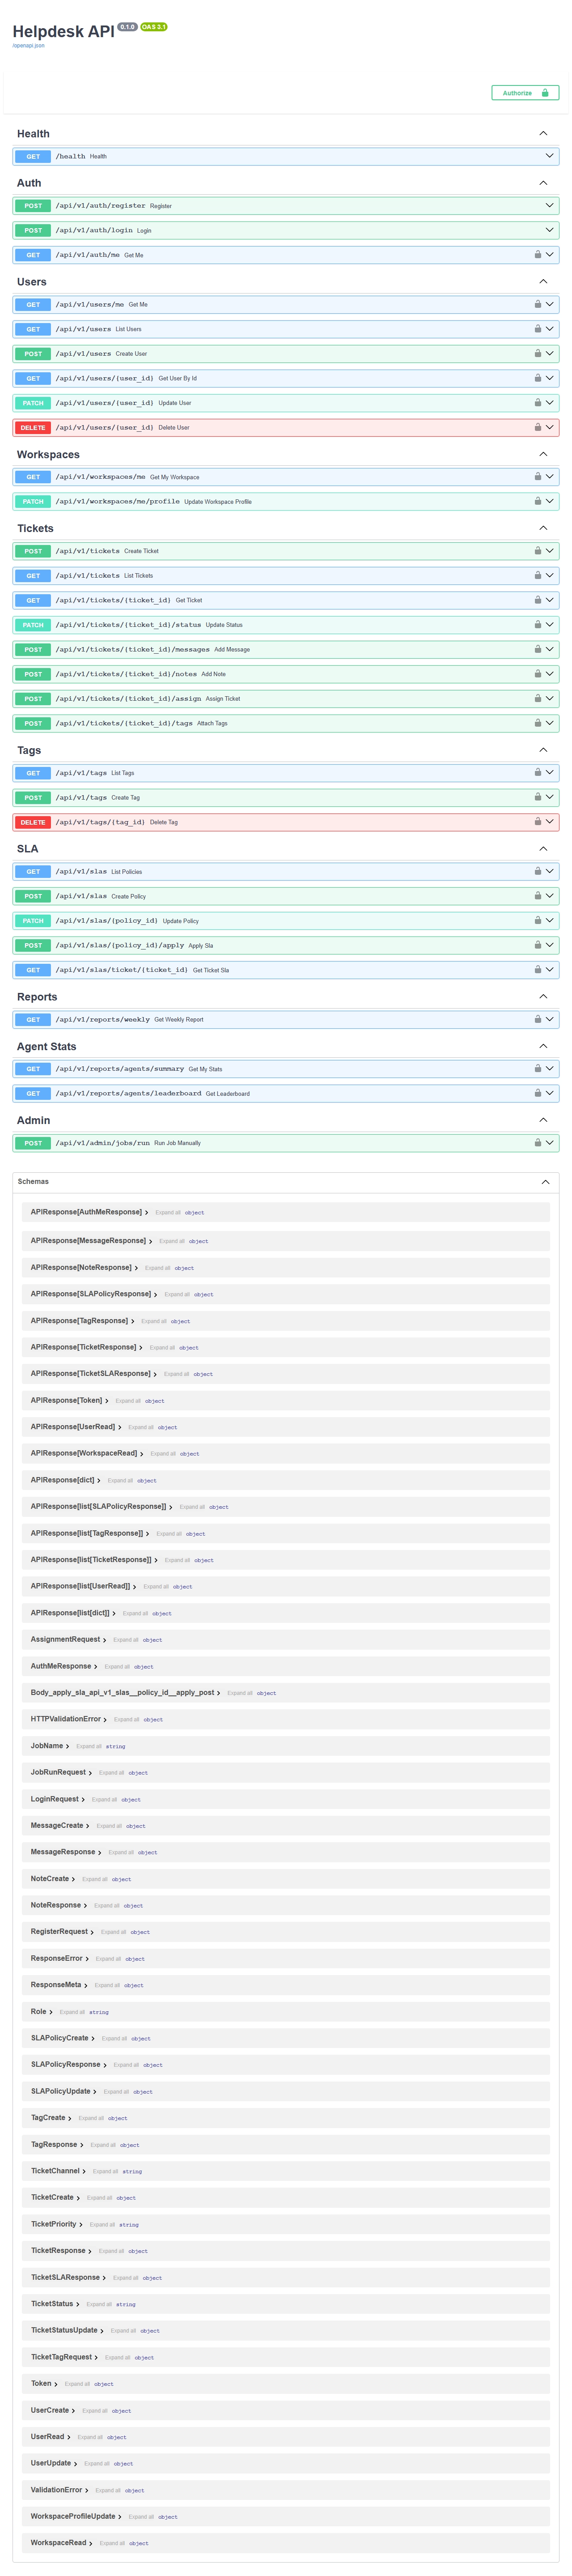Viewport: 572px width, 2576px height.
Task: Collapse the Schemas panel
Action: [545, 1182]
